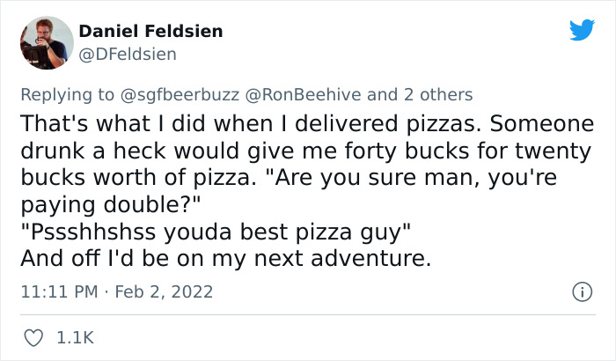This screenshot has width=616, height=361.
Task: Click the sentence "And off I'd be on my next adventure"
Action: (225, 258)
